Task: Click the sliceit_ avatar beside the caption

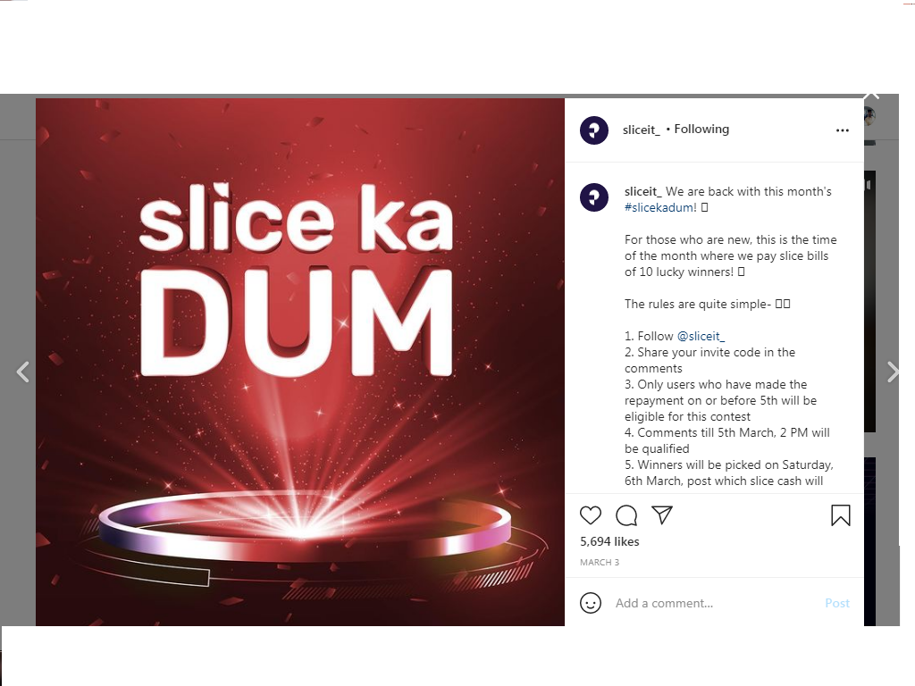Action: pos(594,197)
